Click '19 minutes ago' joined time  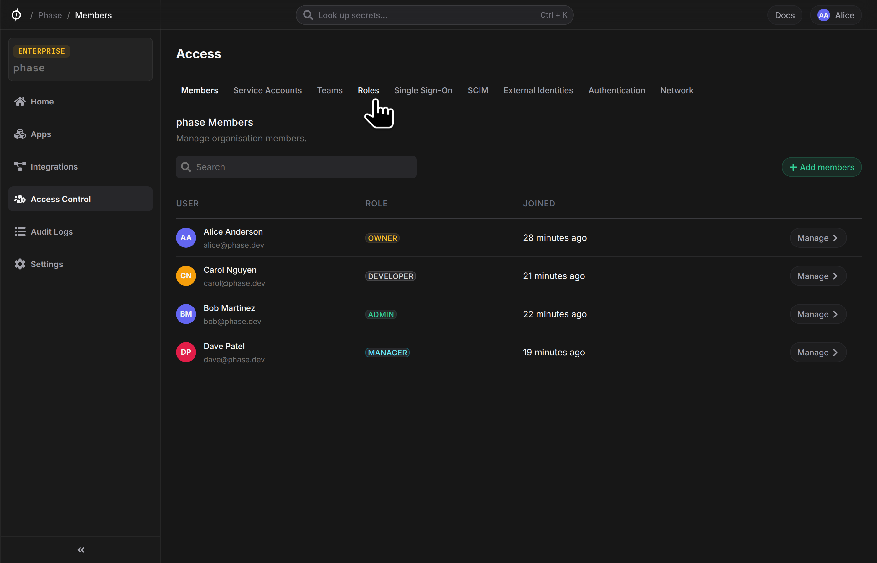(x=554, y=353)
